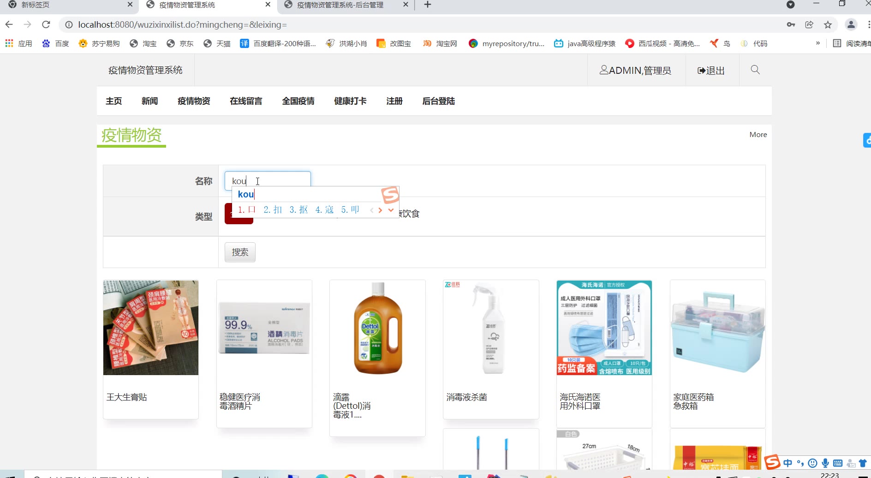This screenshot has width=871, height=478.
Task: Open the 主页 menu item
Action: (x=114, y=101)
